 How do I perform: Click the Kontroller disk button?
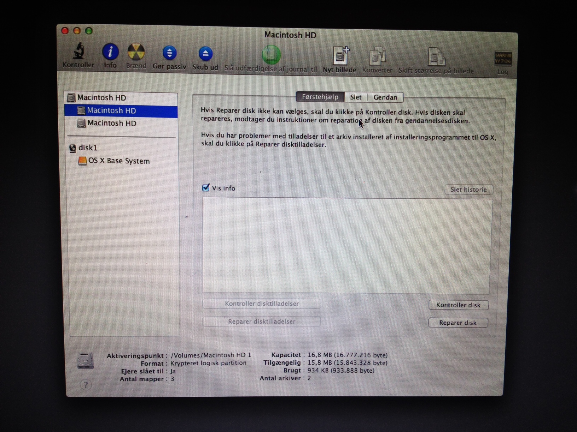click(458, 305)
